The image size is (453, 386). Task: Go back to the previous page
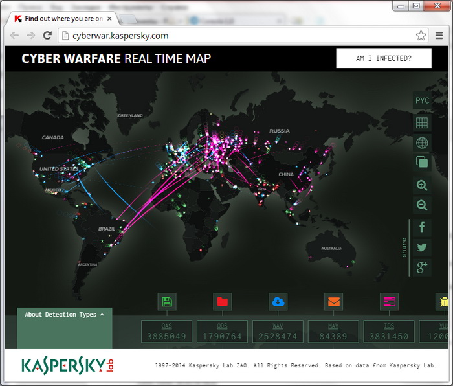[14, 36]
